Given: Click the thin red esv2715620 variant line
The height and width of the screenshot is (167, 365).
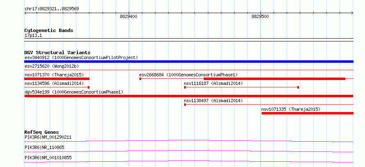Looking at the screenshot, I should 189,70.
